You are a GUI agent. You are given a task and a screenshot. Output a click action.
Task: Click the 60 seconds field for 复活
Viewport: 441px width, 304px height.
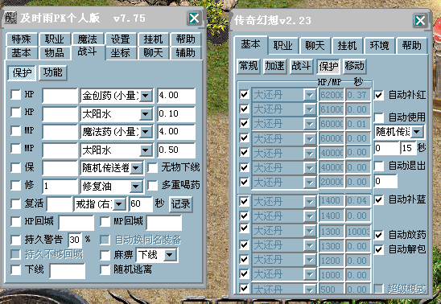(141, 204)
